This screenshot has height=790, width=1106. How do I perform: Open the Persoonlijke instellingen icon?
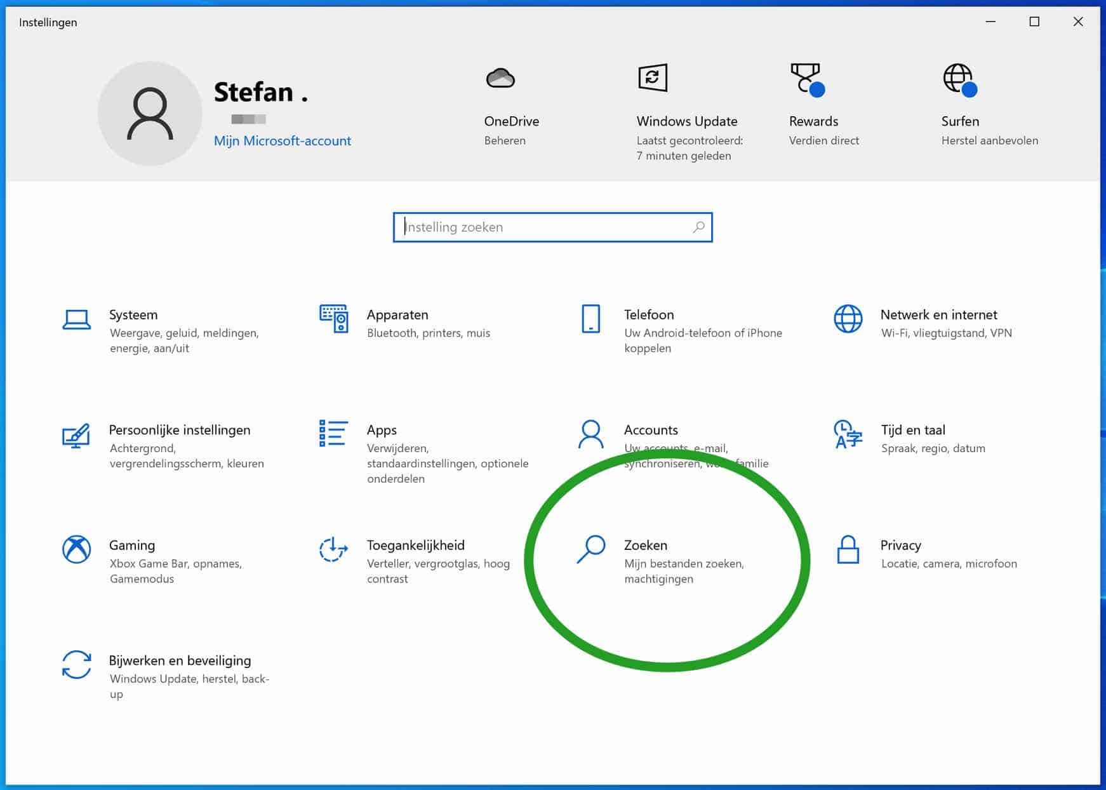(76, 436)
